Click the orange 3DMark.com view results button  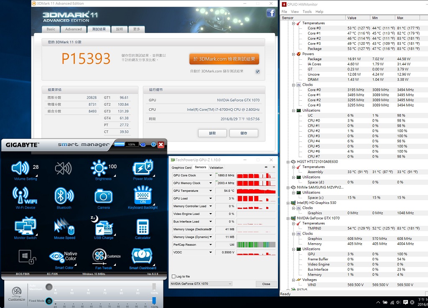[224, 59]
